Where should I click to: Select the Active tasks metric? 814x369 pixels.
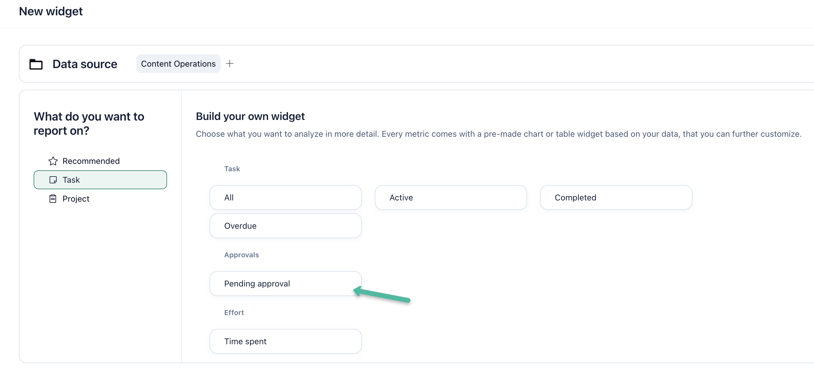(x=451, y=197)
